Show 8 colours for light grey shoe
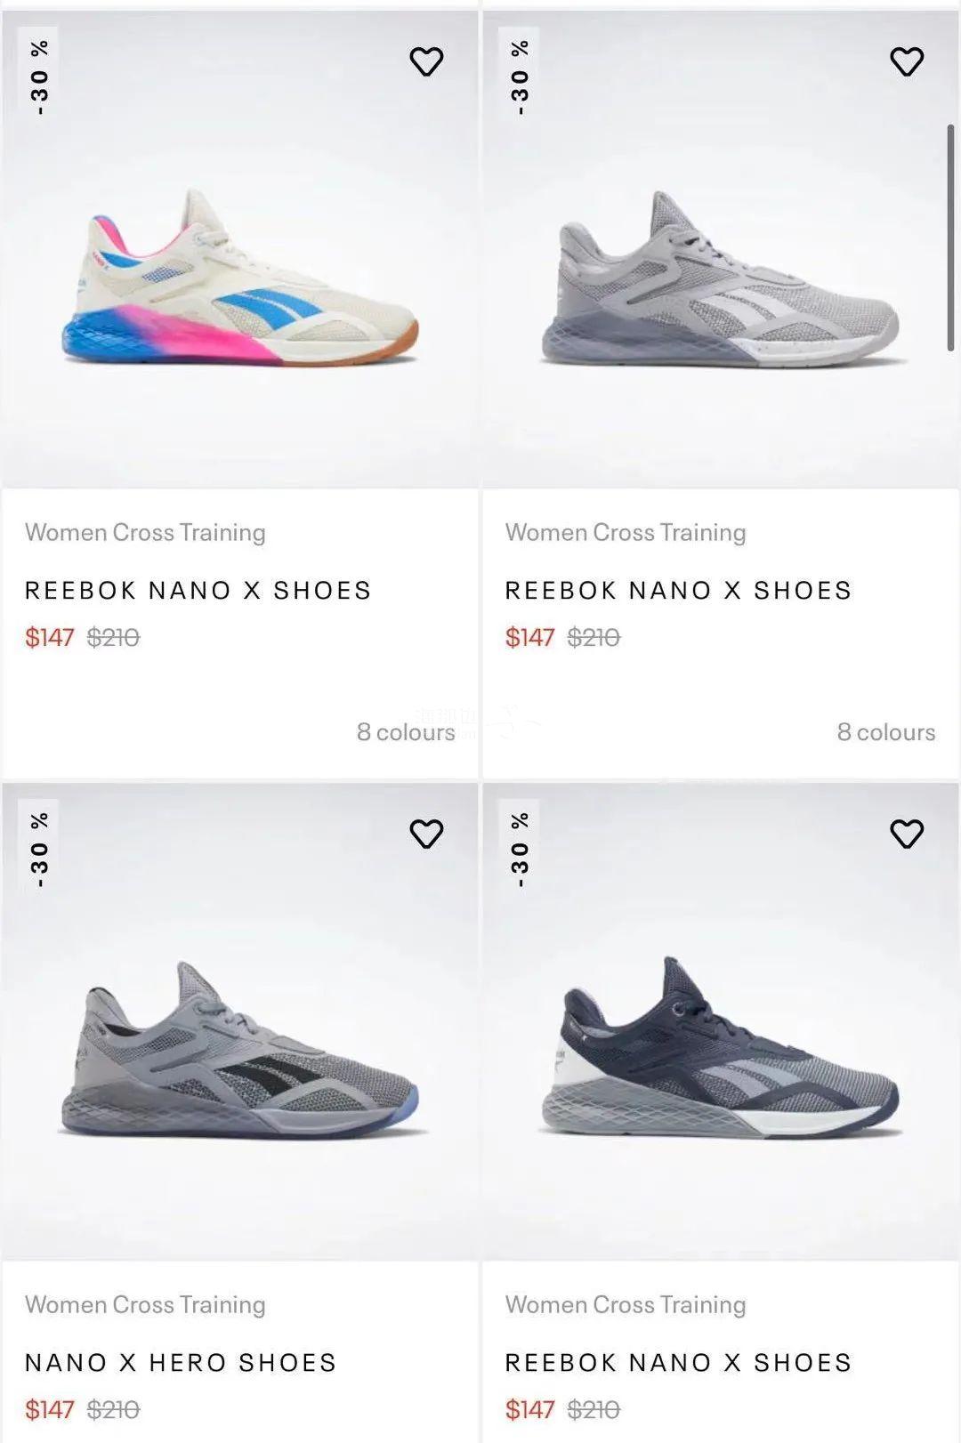 pyautogui.click(x=886, y=732)
